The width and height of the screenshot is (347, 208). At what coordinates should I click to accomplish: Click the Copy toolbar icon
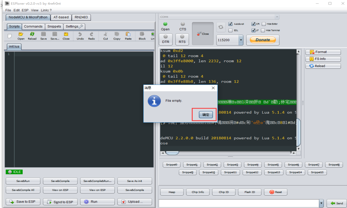coord(117,36)
